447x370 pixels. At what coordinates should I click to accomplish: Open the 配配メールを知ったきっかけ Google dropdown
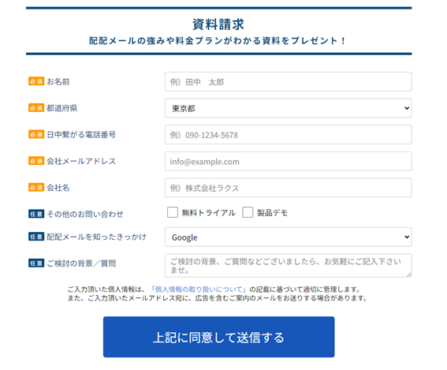288,237
